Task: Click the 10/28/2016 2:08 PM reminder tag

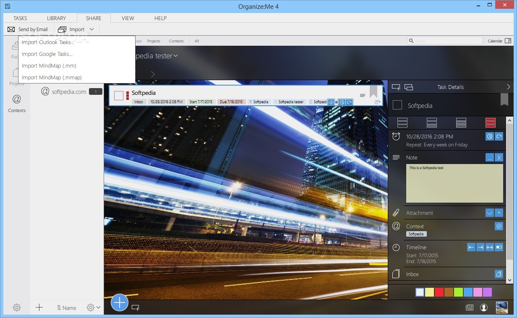Action: coord(167,102)
